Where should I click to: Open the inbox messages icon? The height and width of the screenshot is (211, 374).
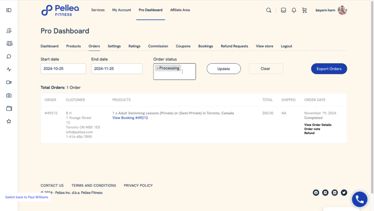click(283, 10)
